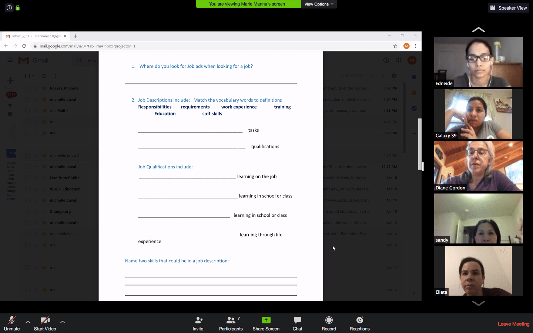
Task: Click the shared screen banner for Marie Manna
Action: pos(247,4)
